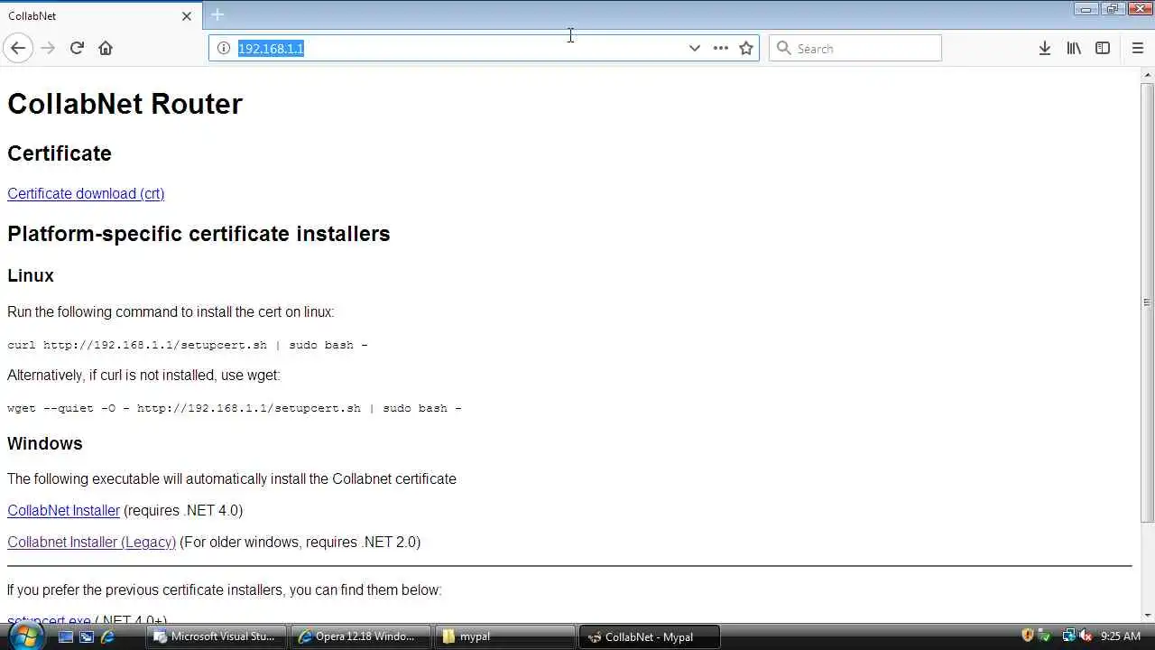Click the CollabNet Router heading

tap(125, 103)
